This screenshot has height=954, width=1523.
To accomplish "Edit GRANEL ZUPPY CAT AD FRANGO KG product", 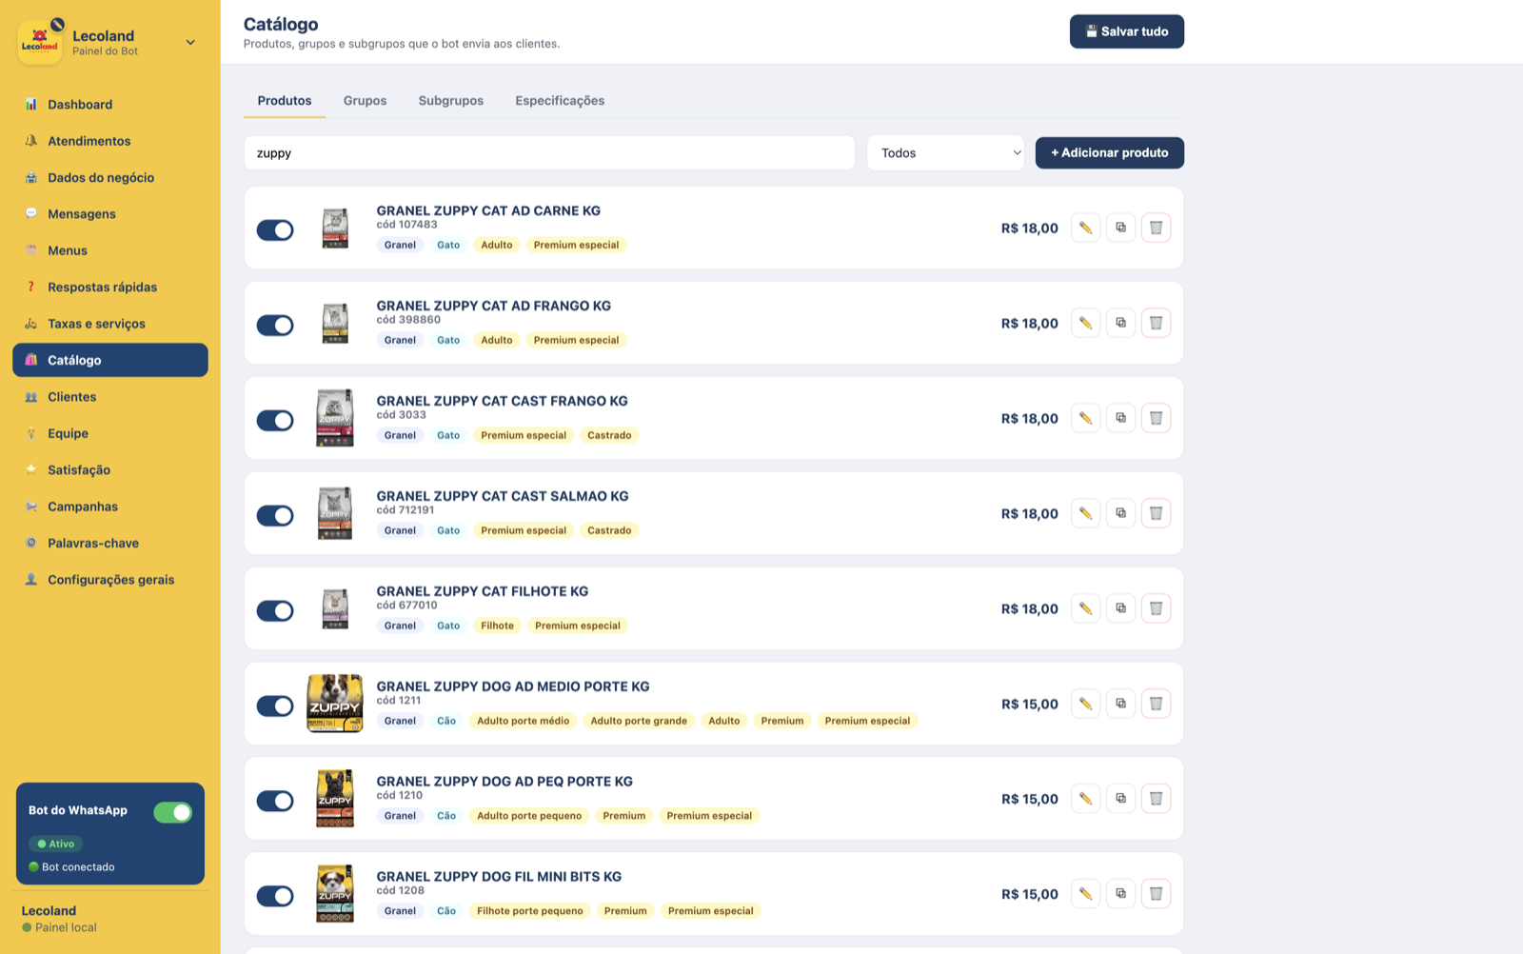I will coord(1085,323).
